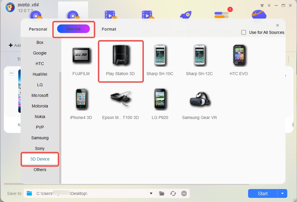
Task: Select 3D Device category
Action: coord(40,159)
